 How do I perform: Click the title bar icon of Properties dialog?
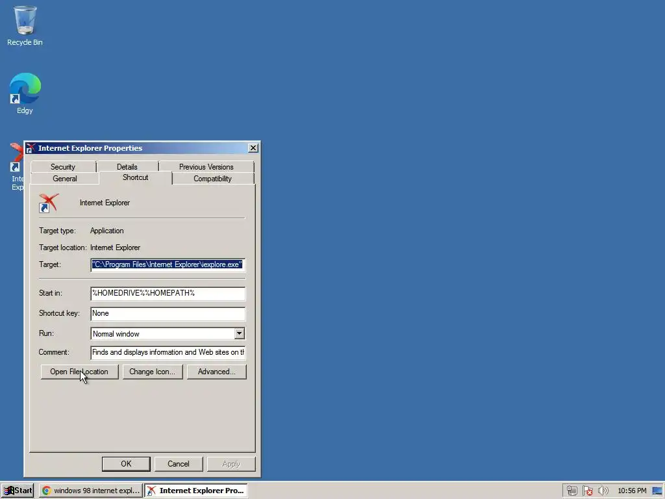tap(31, 148)
